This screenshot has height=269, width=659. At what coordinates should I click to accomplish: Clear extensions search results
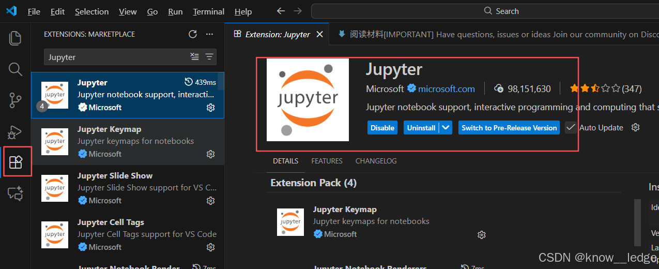pyautogui.click(x=195, y=57)
